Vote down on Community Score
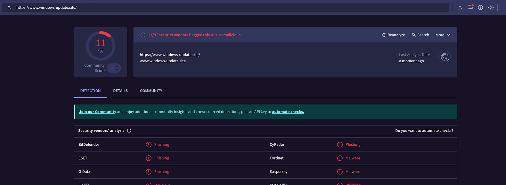Screen dimensions: 506x185 (x=117, y=70)
